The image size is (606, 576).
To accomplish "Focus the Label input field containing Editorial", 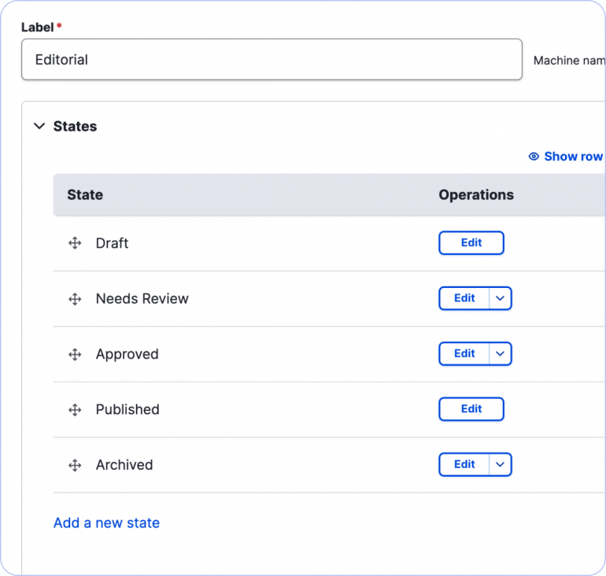I will [x=272, y=60].
